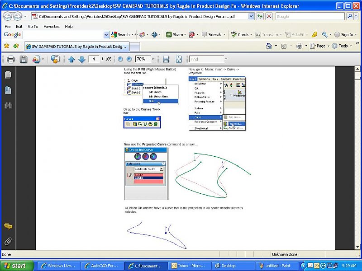This screenshot has height=271, width=362.
Task: Switch to Inbox - Micro... taskbar item
Action: click(189, 266)
